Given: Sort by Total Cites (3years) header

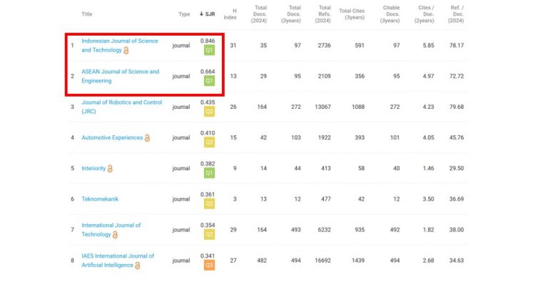Looking at the screenshot, I should [352, 14].
